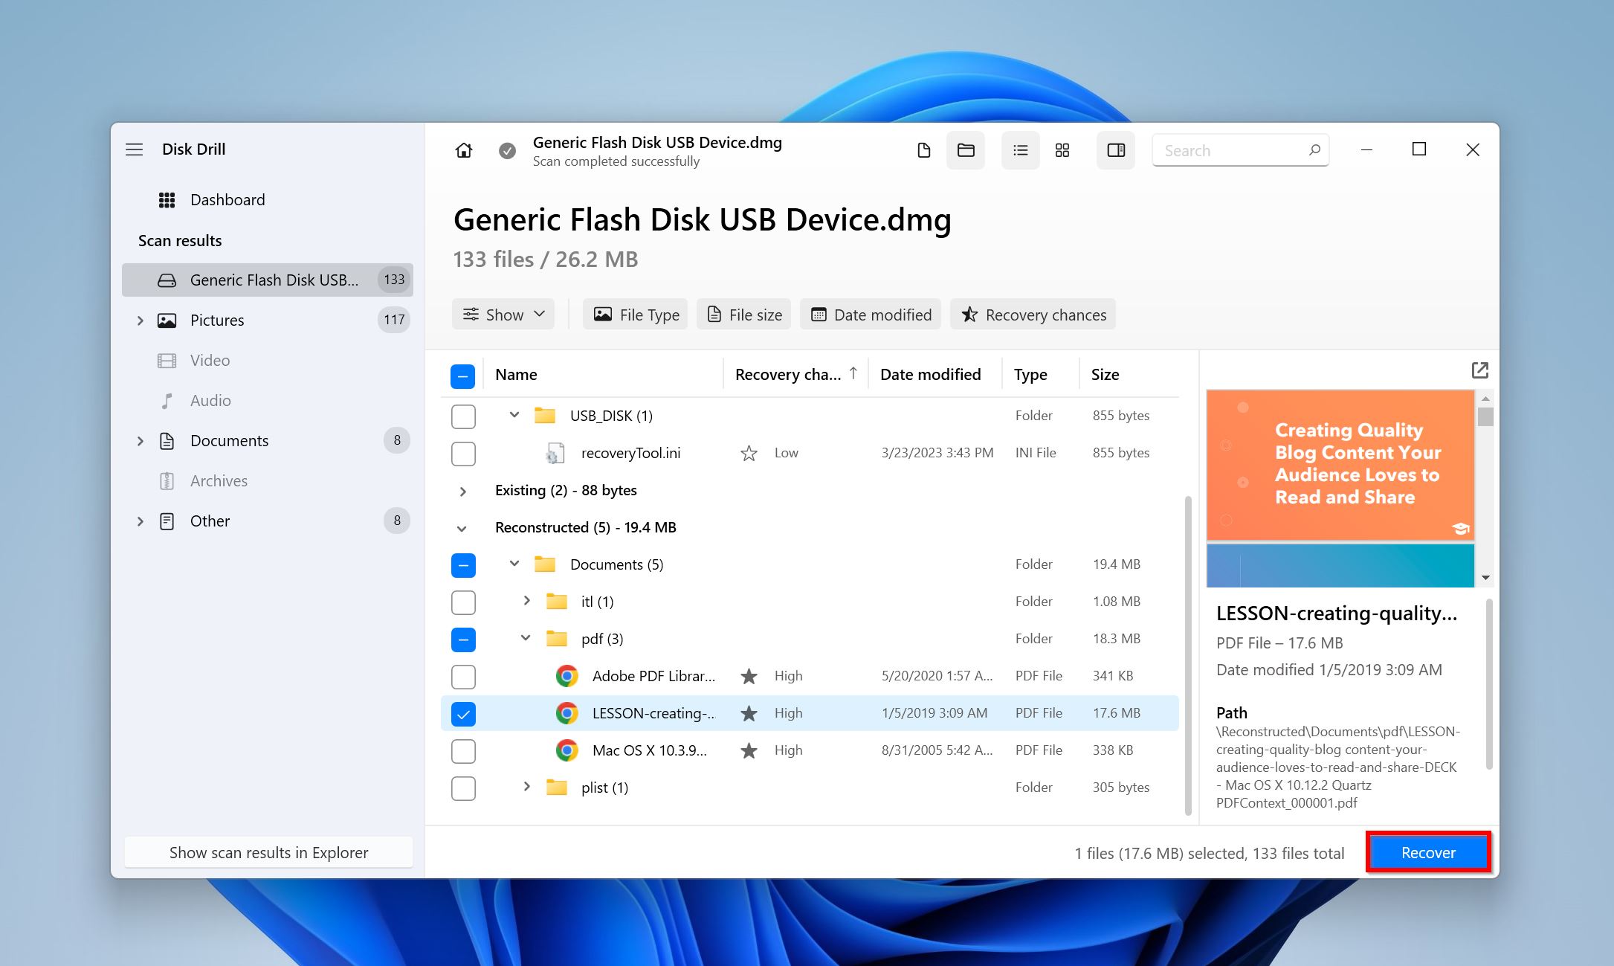This screenshot has height=966, width=1614.
Task: Click the side-by-side panel icon
Action: [1114, 151]
